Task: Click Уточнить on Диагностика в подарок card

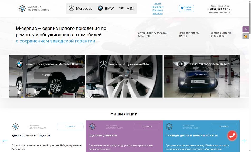Action: (x=70, y=126)
